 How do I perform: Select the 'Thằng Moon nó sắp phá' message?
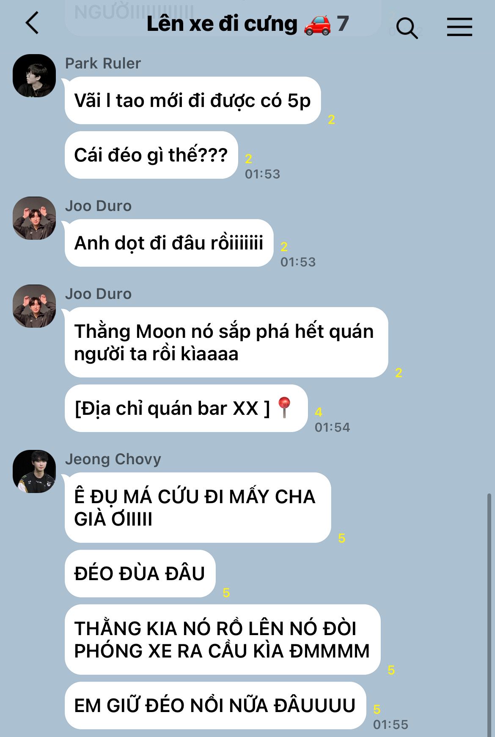(x=226, y=342)
